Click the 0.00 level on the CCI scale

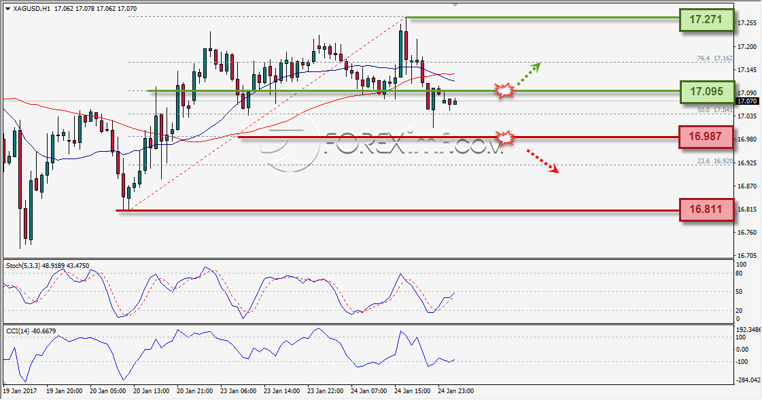click(743, 350)
